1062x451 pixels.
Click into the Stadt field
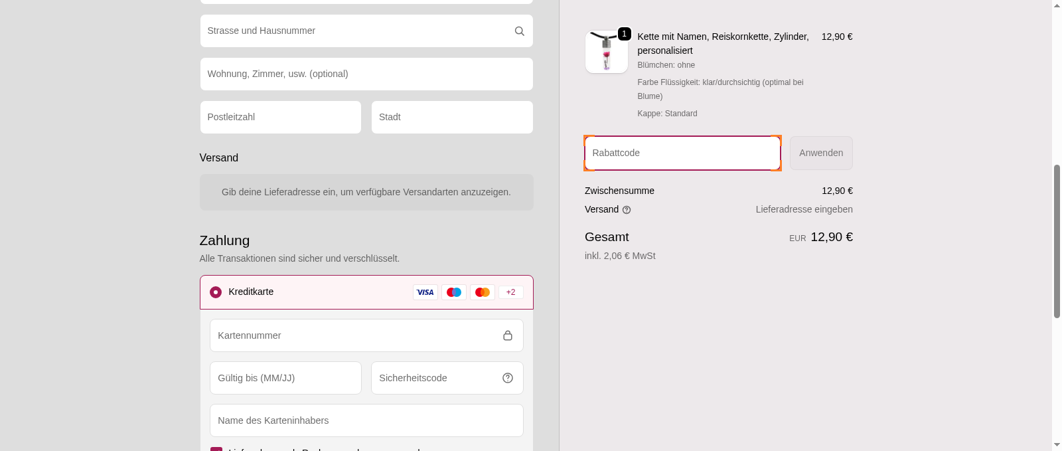pos(451,118)
